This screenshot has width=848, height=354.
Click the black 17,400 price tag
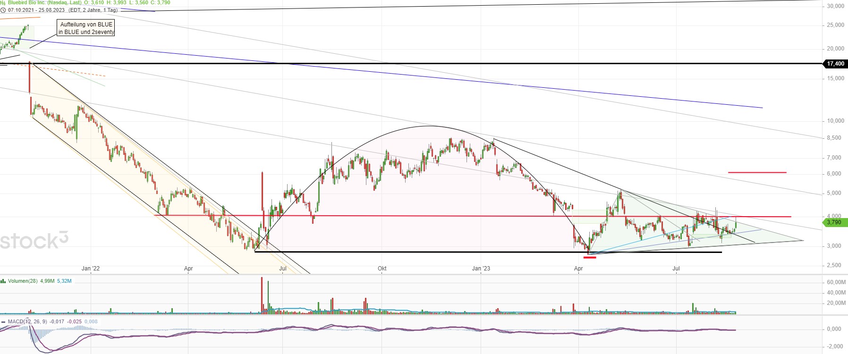click(835, 64)
